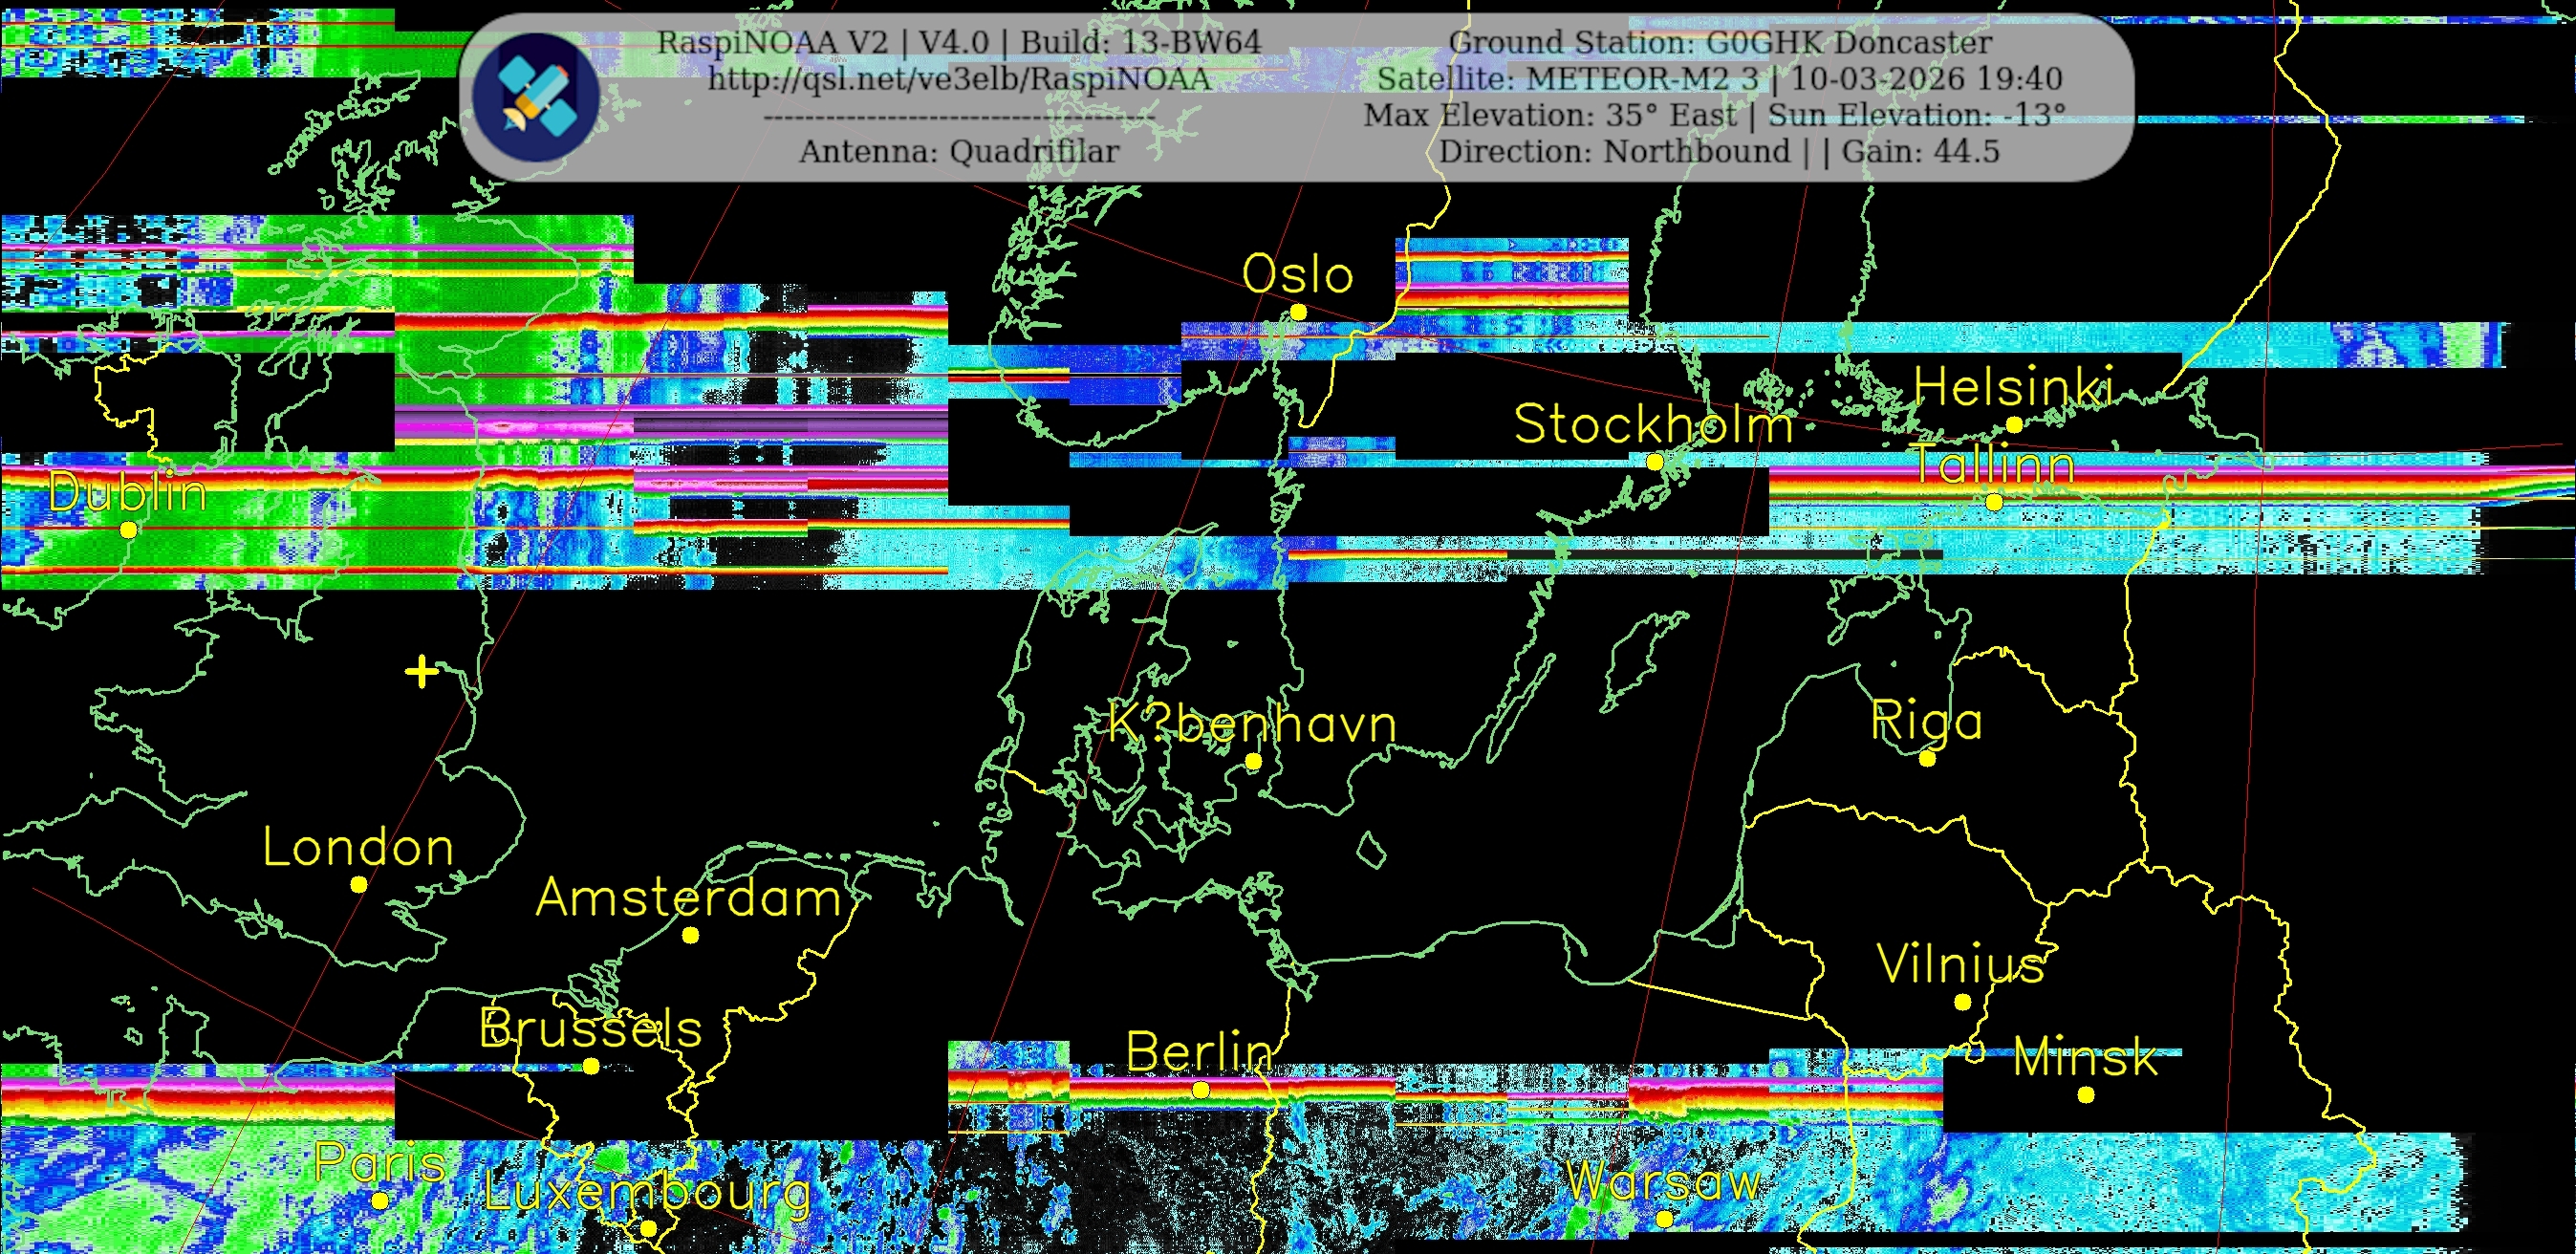
Task: Click the Berlin city dot marker
Action: coord(1201,1090)
